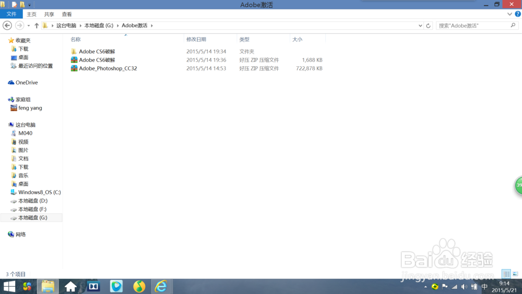
Task: Select the Adobe CS6破解 folder icon
Action: click(74, 51)
